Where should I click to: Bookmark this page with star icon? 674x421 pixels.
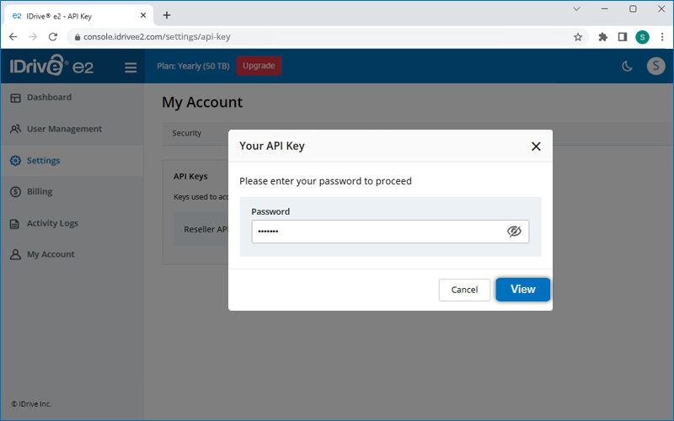tap(578, 37)
